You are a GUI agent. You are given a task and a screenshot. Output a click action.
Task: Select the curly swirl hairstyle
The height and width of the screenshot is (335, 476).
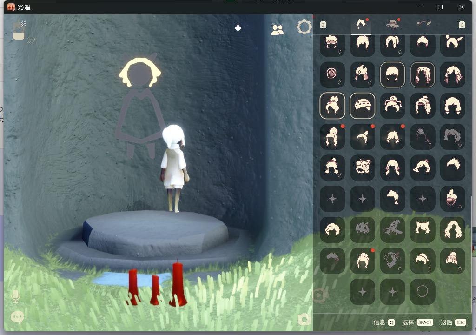tap(332, 229)
